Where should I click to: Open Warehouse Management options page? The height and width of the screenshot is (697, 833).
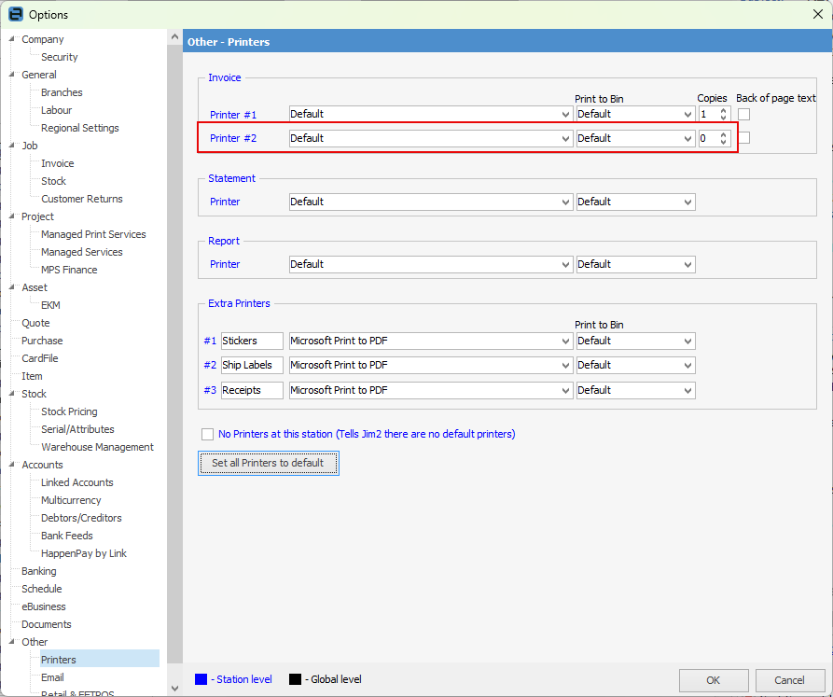tap(97, 447)
